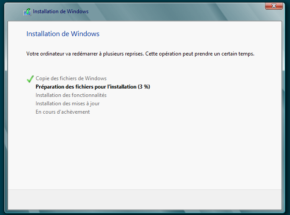Click empty title bar space right of the title
The width and height of the screenshot is (290, 215).
[x=176, y=11]
